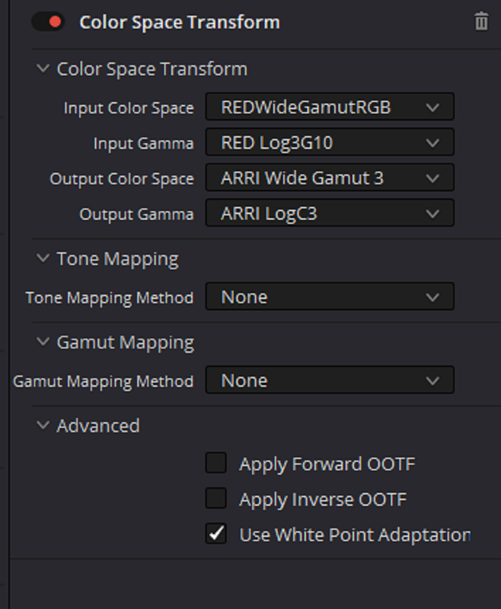
Task: Collapse the Tone Mapping section
Action: (43, 258)
